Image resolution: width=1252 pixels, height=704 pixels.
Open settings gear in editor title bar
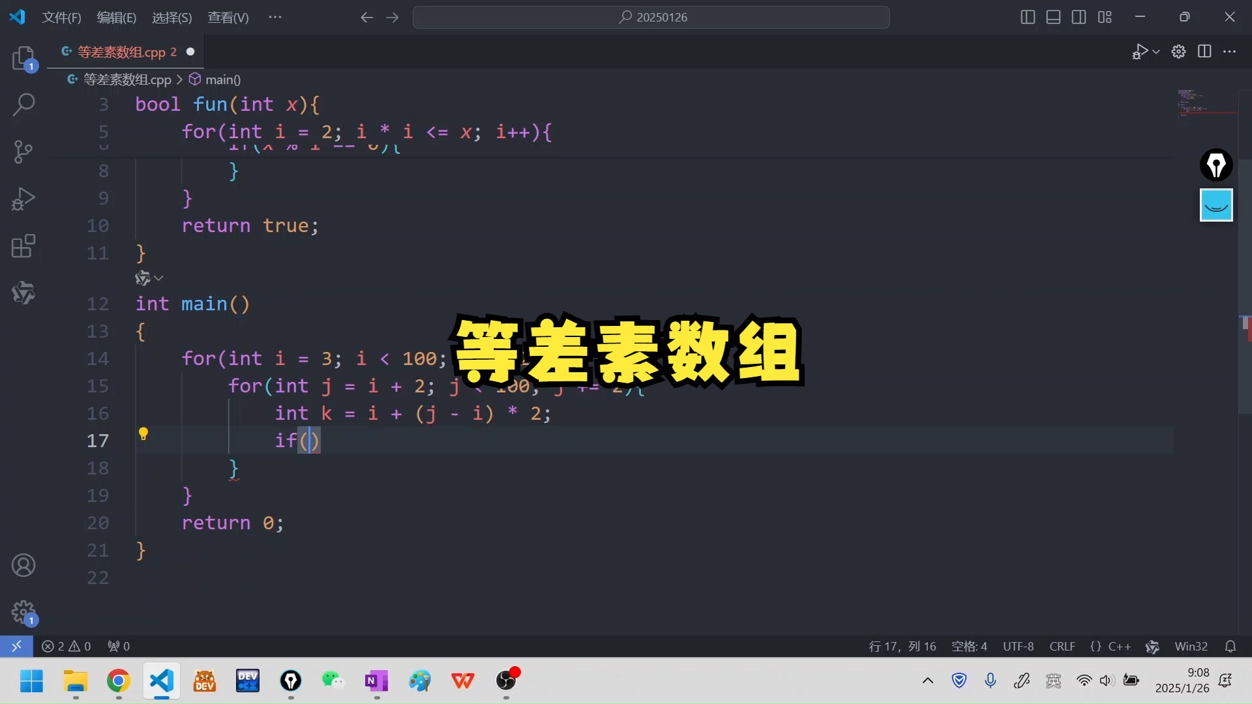[1178, 51]
